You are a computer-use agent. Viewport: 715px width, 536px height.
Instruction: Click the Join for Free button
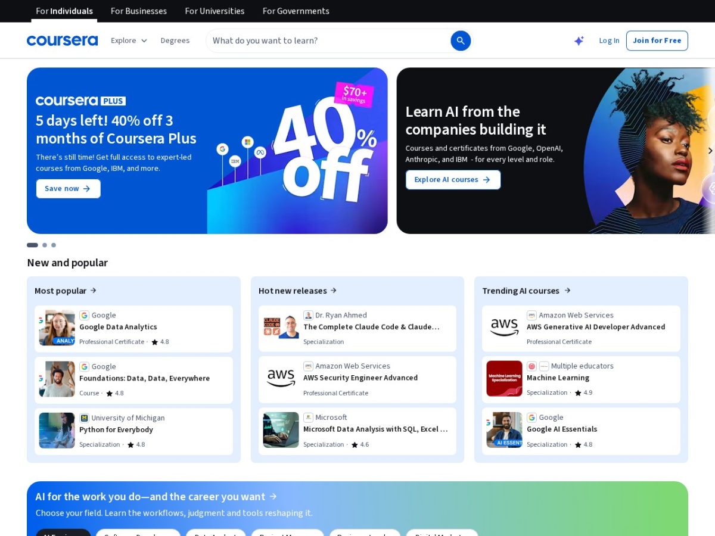point(657,40)
